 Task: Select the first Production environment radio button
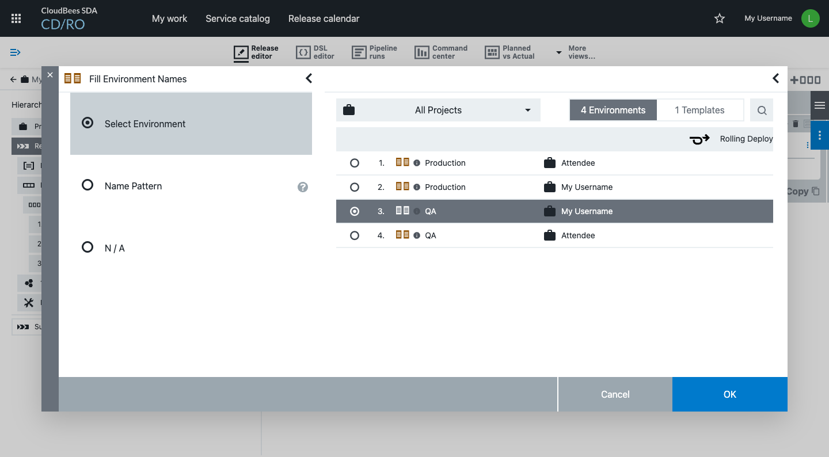(x=355, y=163)
